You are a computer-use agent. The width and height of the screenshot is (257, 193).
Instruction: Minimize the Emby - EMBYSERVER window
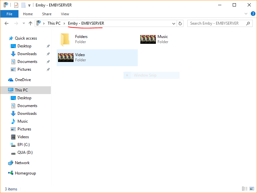coord(220,5)
